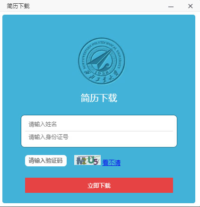Open the can't-see-clearly 看不清 hyperlink
The width and height of the screenshot is (200, 207).
pyautogui.click(x=112, y=163)
